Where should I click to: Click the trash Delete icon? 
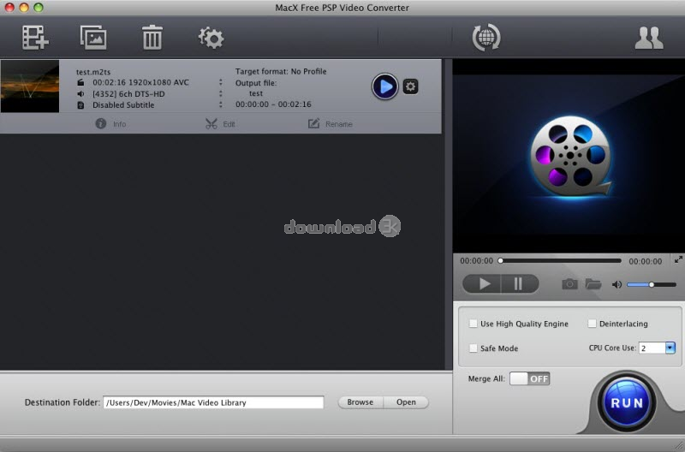click(152, 37)
